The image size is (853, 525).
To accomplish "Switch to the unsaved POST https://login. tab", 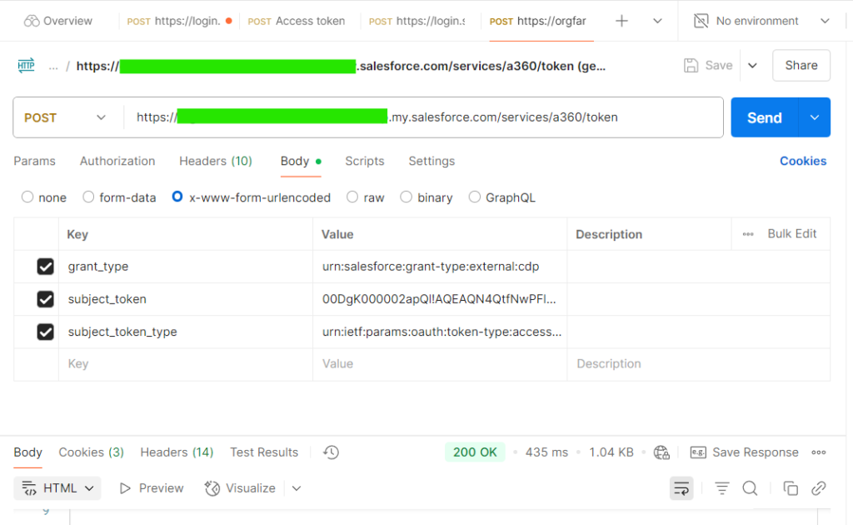I will click(180, 21).
